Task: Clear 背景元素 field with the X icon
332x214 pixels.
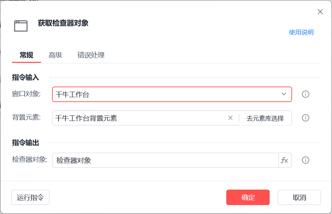Action: (x=230, y=118)
